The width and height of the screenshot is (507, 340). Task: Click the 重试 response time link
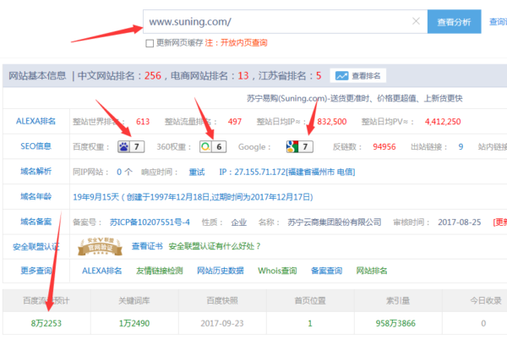(x=196, y=171)
